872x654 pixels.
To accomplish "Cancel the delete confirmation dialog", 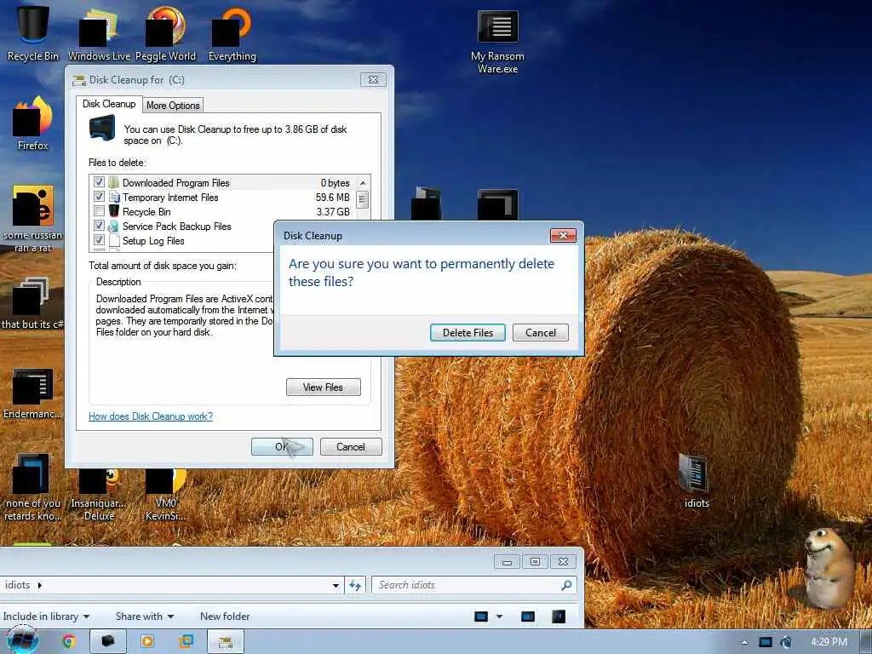I will click(541, 333).
